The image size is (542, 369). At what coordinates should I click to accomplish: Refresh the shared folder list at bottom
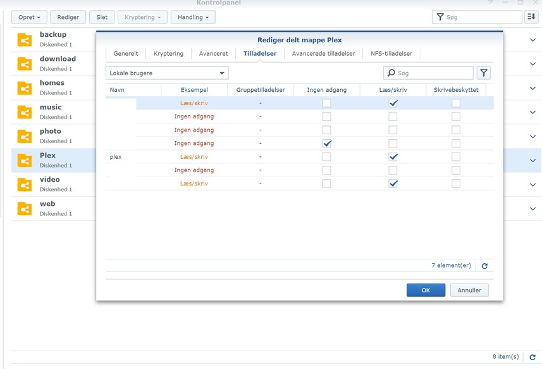[533, 357]
